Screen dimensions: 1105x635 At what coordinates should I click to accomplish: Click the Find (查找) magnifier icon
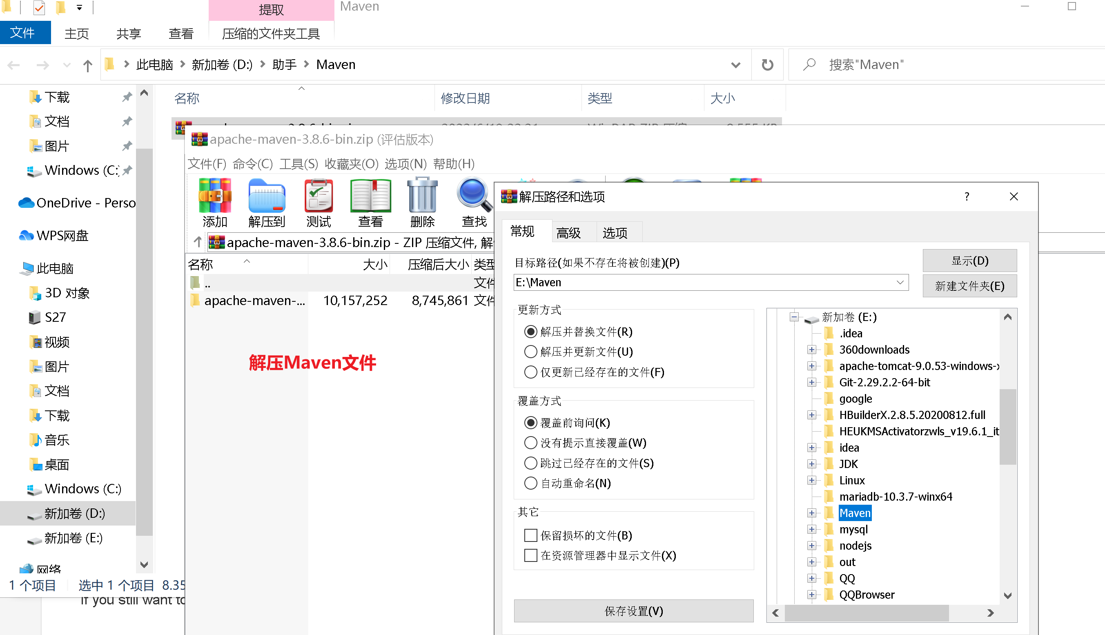click(474, 203)
